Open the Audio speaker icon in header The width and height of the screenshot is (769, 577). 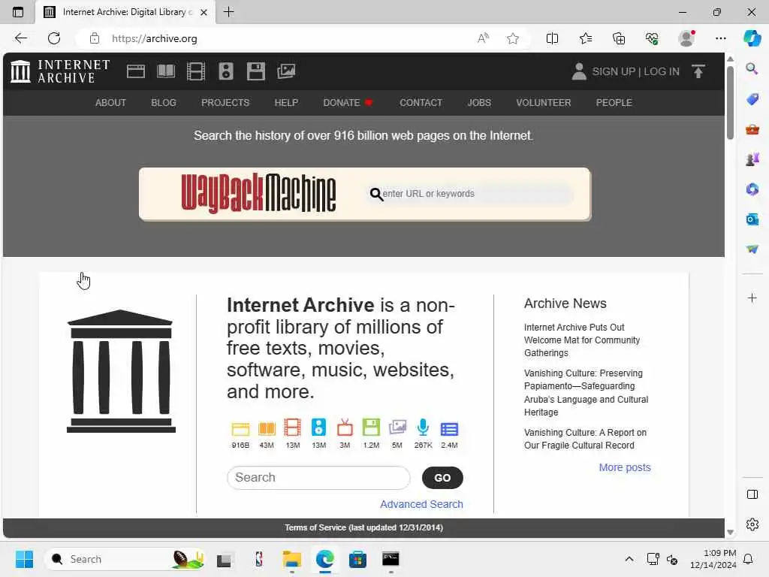pyautogui.click(x=225, y=71)
